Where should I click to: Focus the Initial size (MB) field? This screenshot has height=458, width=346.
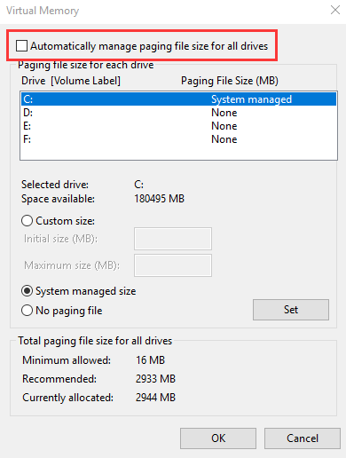[173, 239]
